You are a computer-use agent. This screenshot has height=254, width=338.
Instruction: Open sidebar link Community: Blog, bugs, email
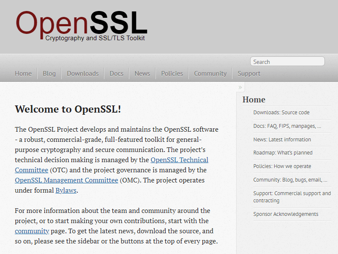(290, 179)
